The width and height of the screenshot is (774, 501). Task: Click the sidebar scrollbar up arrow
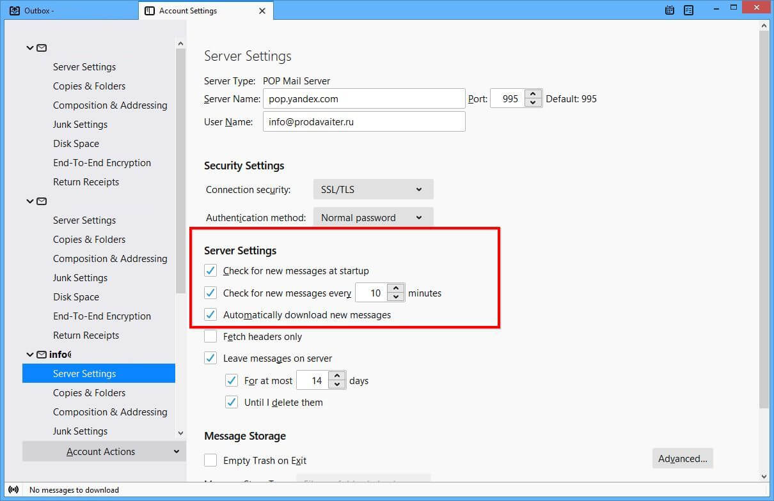click(x=180, y=42)
